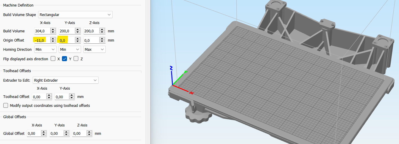Decrease the Toolhead Offset Y-Axis with down arrow

point(72,98)
